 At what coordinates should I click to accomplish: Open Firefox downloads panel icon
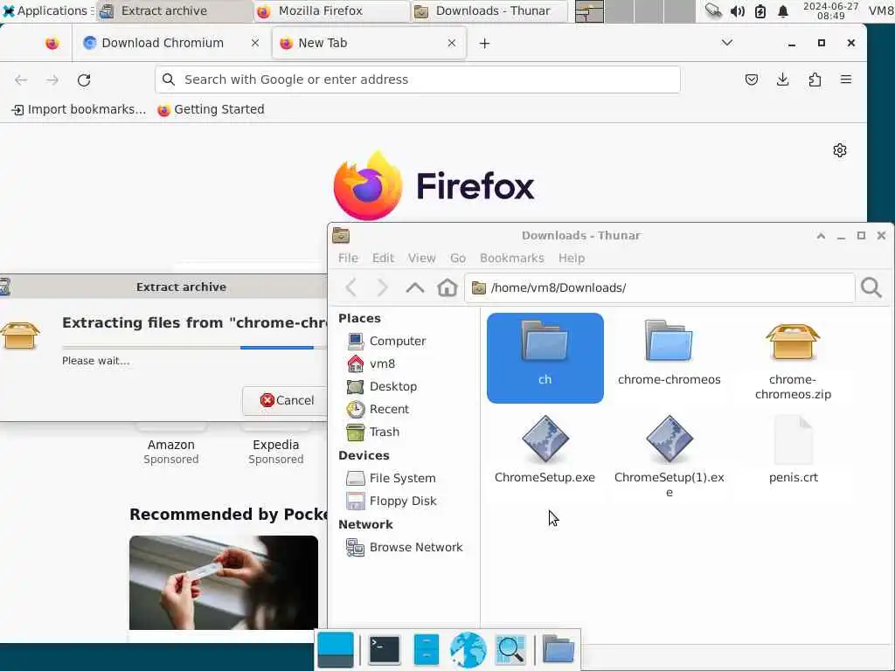tap(783, 80)
